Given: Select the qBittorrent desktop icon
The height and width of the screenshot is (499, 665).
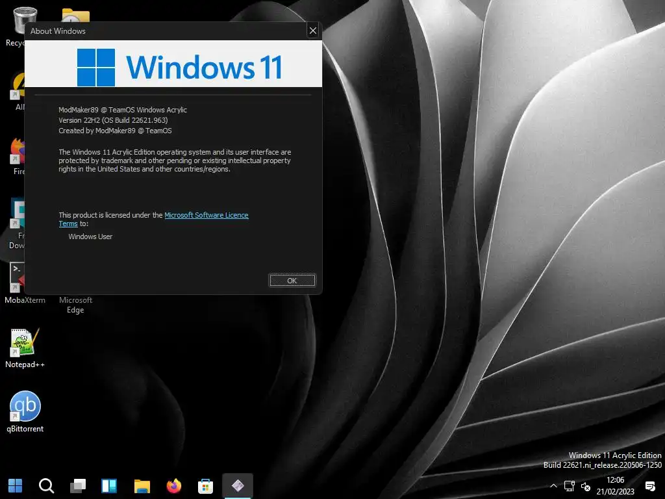Looking at the screenshot, I should pos(25,411).
